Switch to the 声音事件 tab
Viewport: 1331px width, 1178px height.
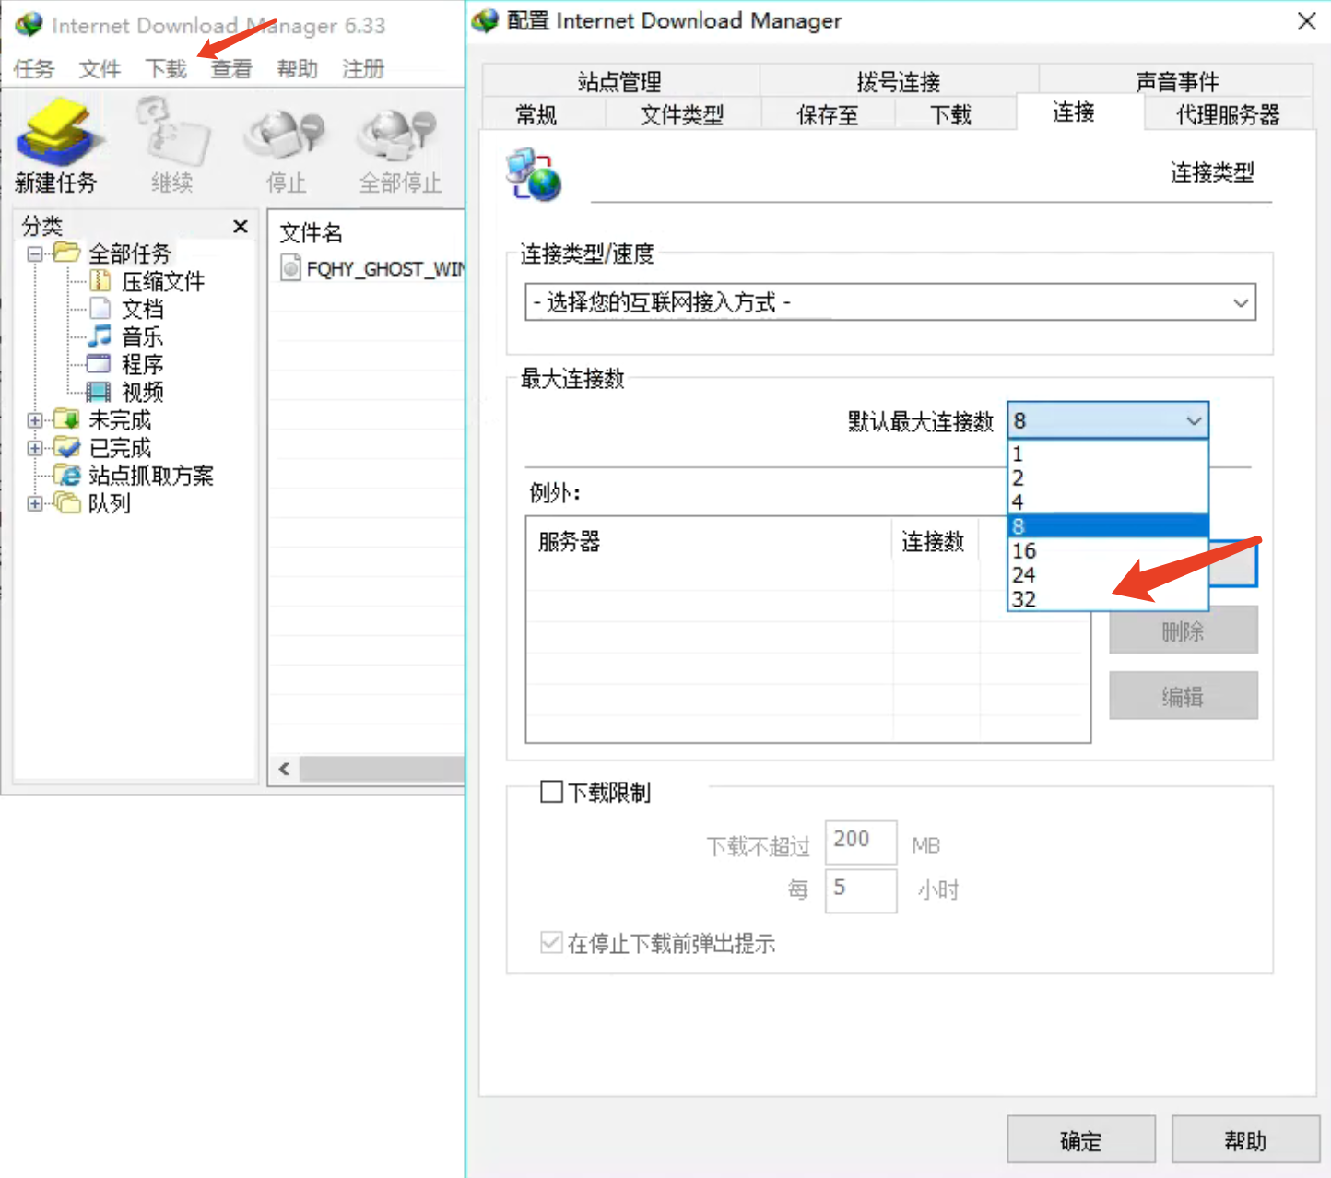pos(1177,81)
